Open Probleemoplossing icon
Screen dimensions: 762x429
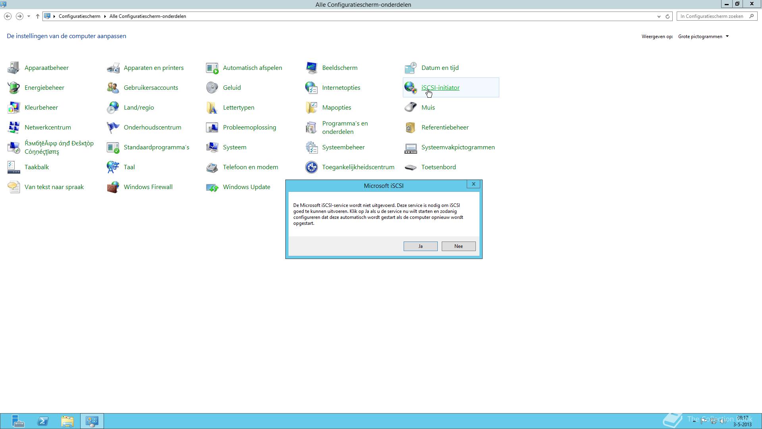[212, 128]
